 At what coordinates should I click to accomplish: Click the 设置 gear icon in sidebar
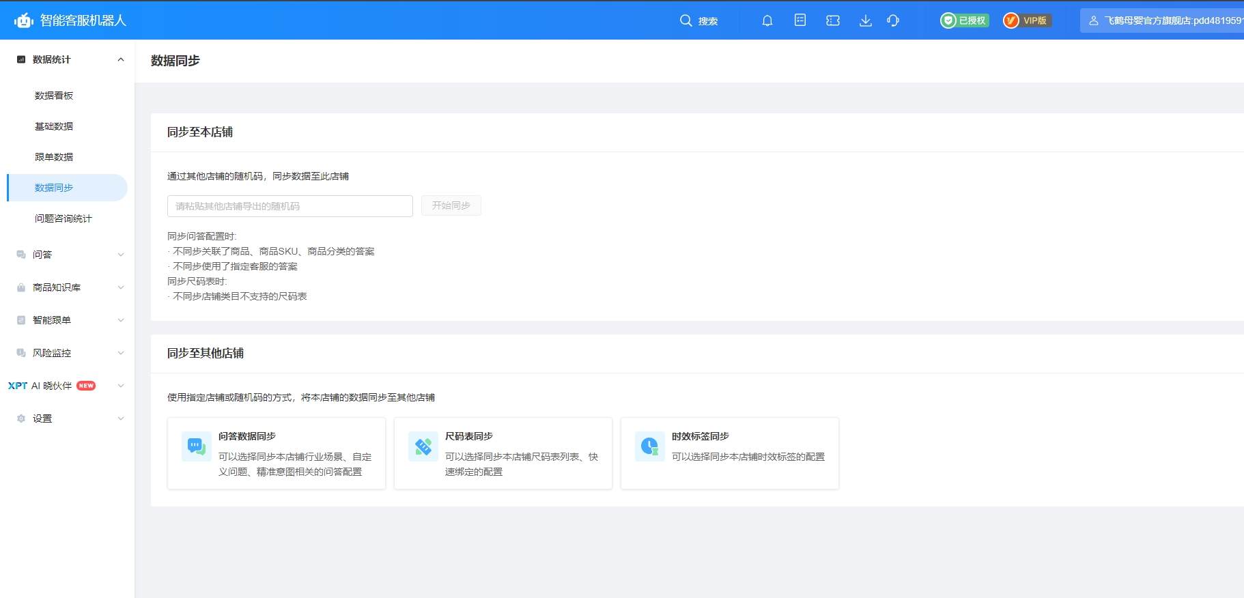21,418
